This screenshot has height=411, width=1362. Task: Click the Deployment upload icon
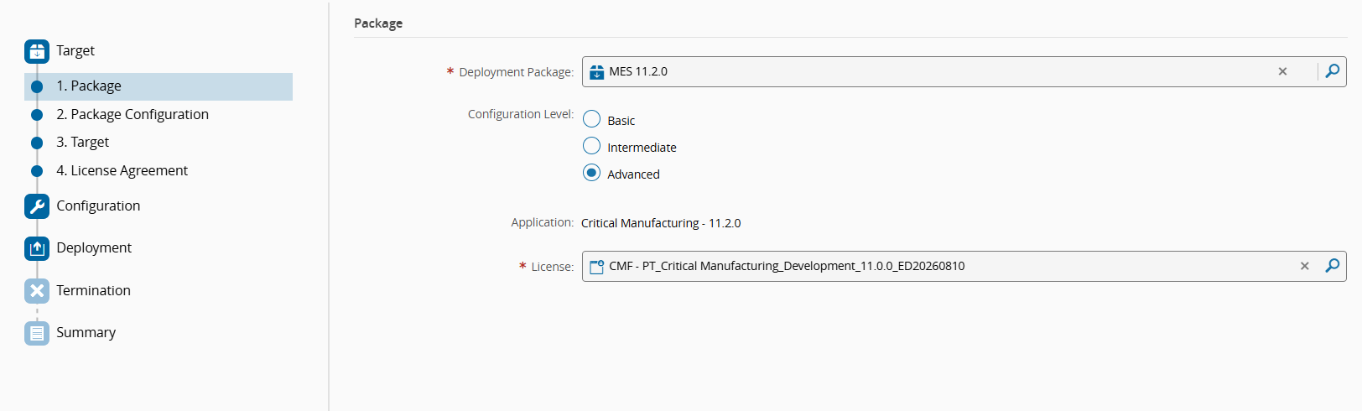(37, 248)
